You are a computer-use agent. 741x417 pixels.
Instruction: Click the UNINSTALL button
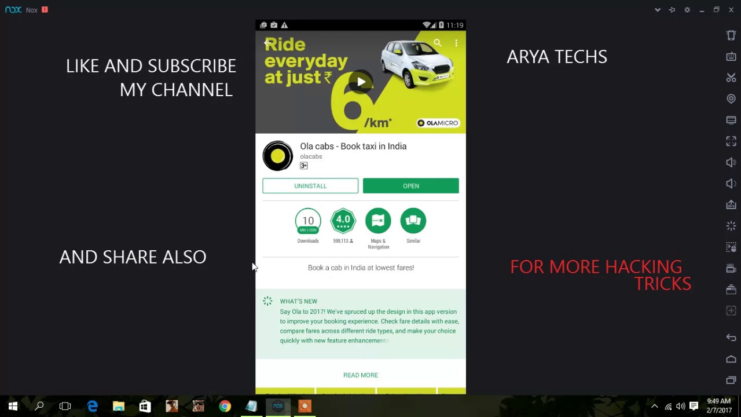click(x=310, y=186)
